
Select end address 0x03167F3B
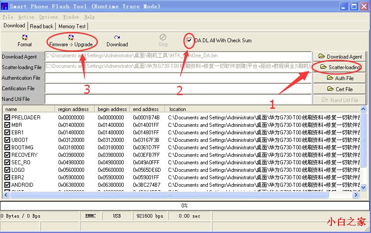tap(146, 140)
